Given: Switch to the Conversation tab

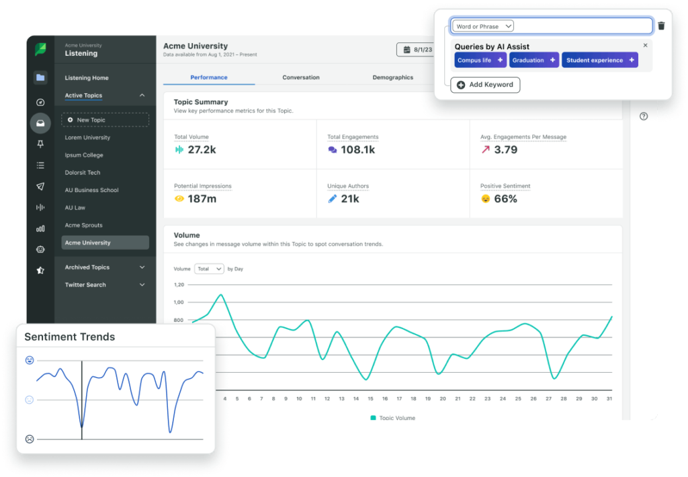Looking at the screenshot, I should tap(300, 77).
